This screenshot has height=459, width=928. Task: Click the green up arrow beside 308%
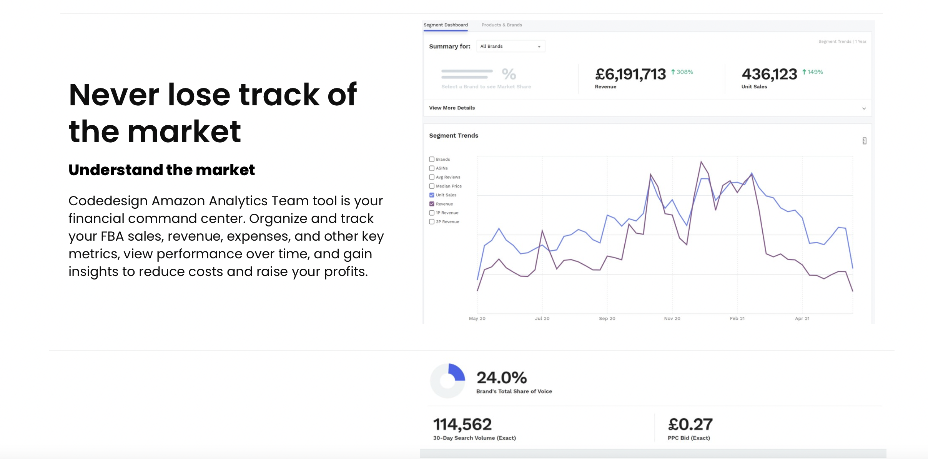click(673, 71)
